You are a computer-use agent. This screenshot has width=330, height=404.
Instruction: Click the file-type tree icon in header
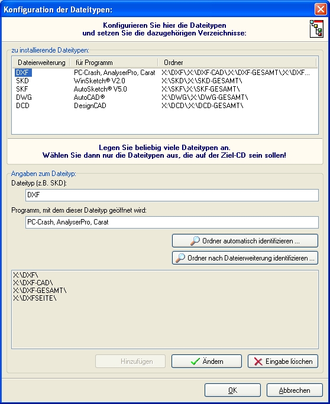click(316, 29)
